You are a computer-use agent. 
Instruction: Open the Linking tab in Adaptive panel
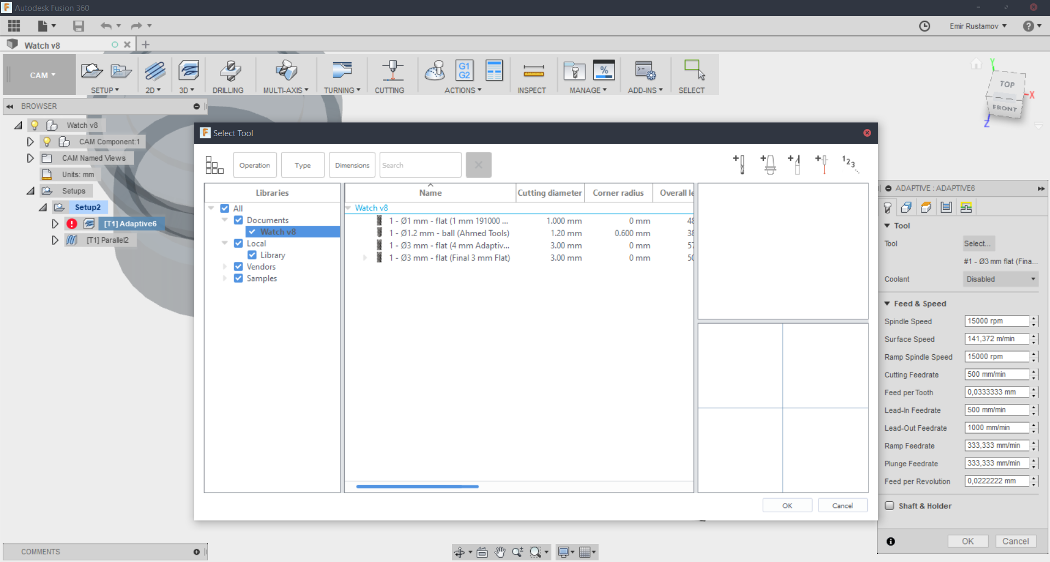point(966,207)
